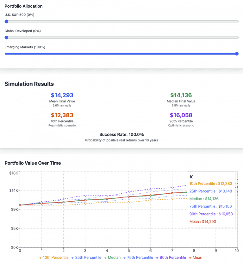This screenshot has width=243, height=265.
Task: Click the U.S. S&P 500 slider handle
Action: [6, 22]
